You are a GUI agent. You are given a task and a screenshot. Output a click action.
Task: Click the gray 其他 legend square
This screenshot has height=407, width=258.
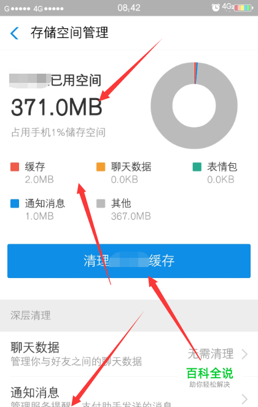101,204
